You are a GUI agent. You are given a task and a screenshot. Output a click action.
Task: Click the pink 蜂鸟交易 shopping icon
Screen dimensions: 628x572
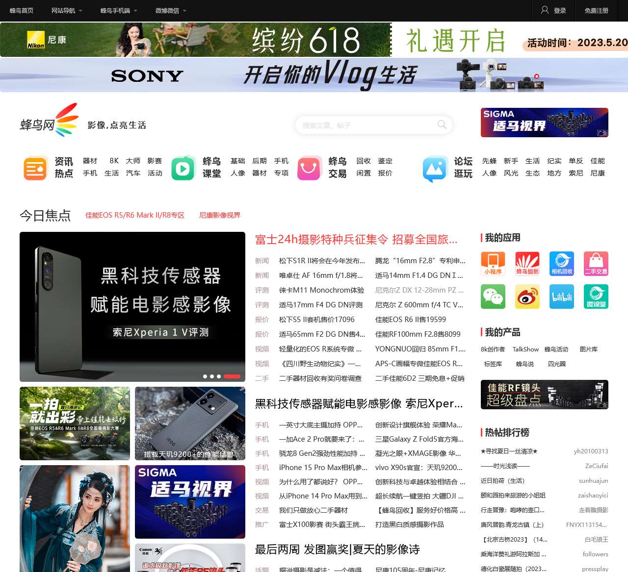tap(309, 168)
